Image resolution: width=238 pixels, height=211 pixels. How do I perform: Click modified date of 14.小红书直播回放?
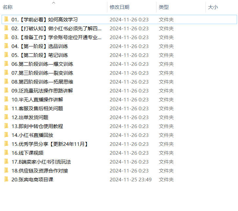coord(129,135)
